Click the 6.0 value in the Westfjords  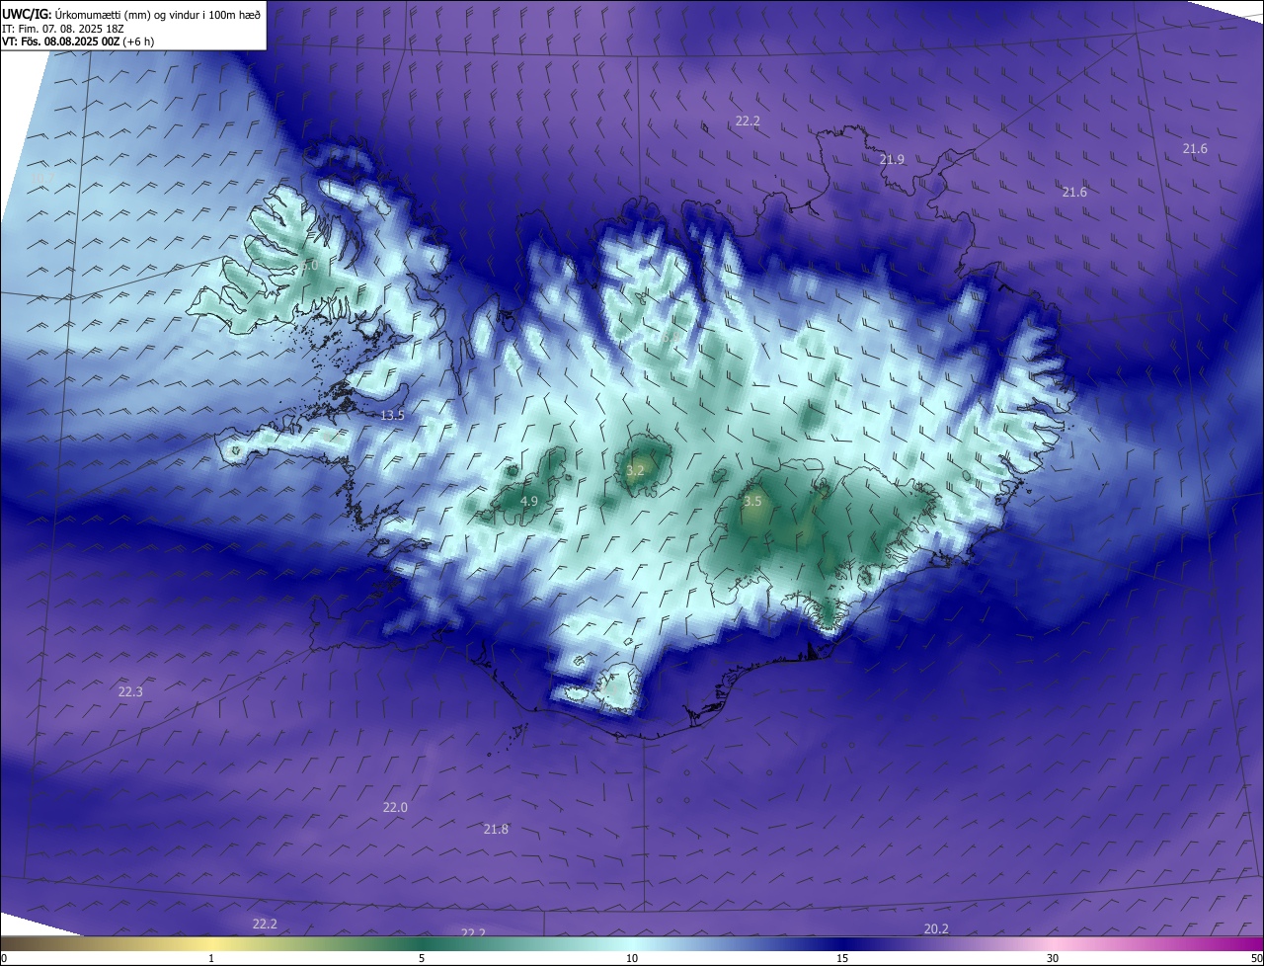point(310,266)
